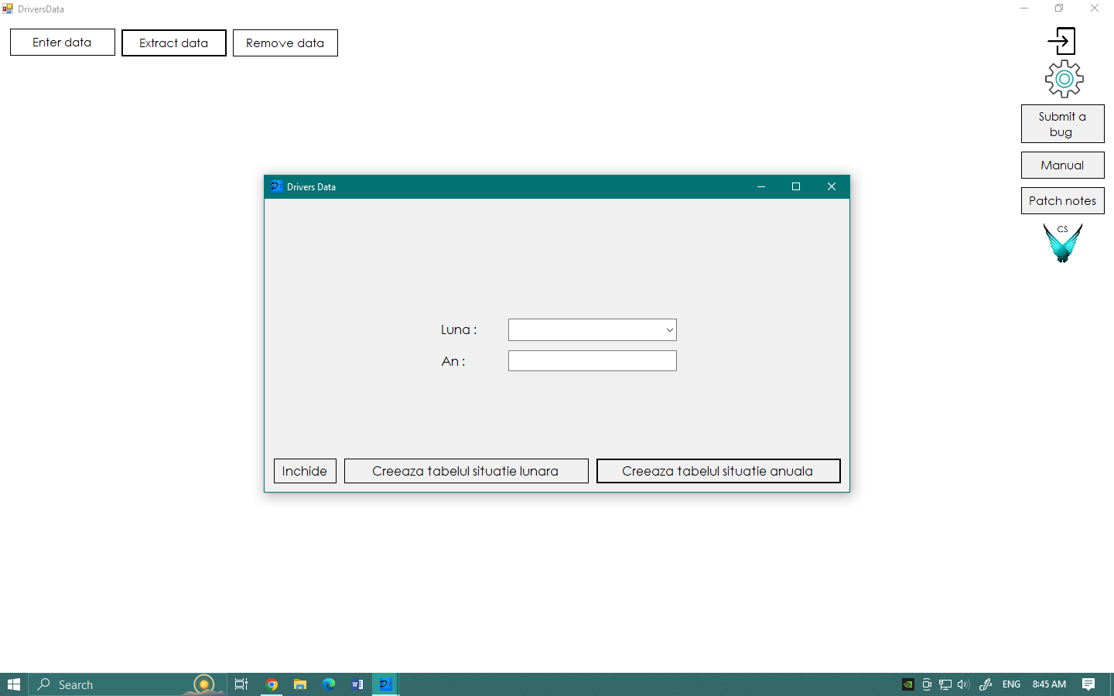1114x696 pixels.
Task: Focus the An input field
Action: click(x=593, y=361)
